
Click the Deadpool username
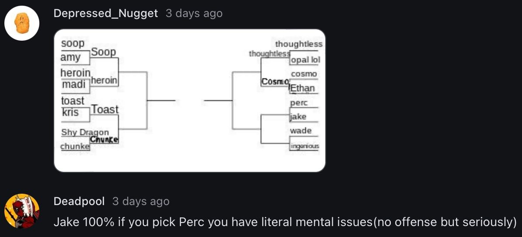pos(79,201)
